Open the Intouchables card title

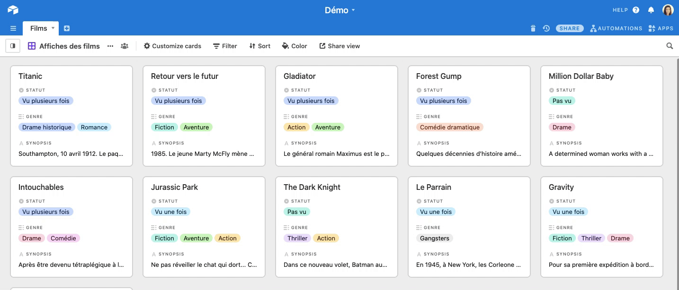coord(41,187)
